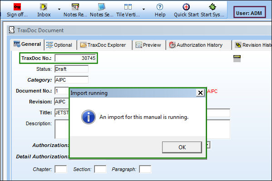Click the Import running dialog title bar

tap(133, 93)
